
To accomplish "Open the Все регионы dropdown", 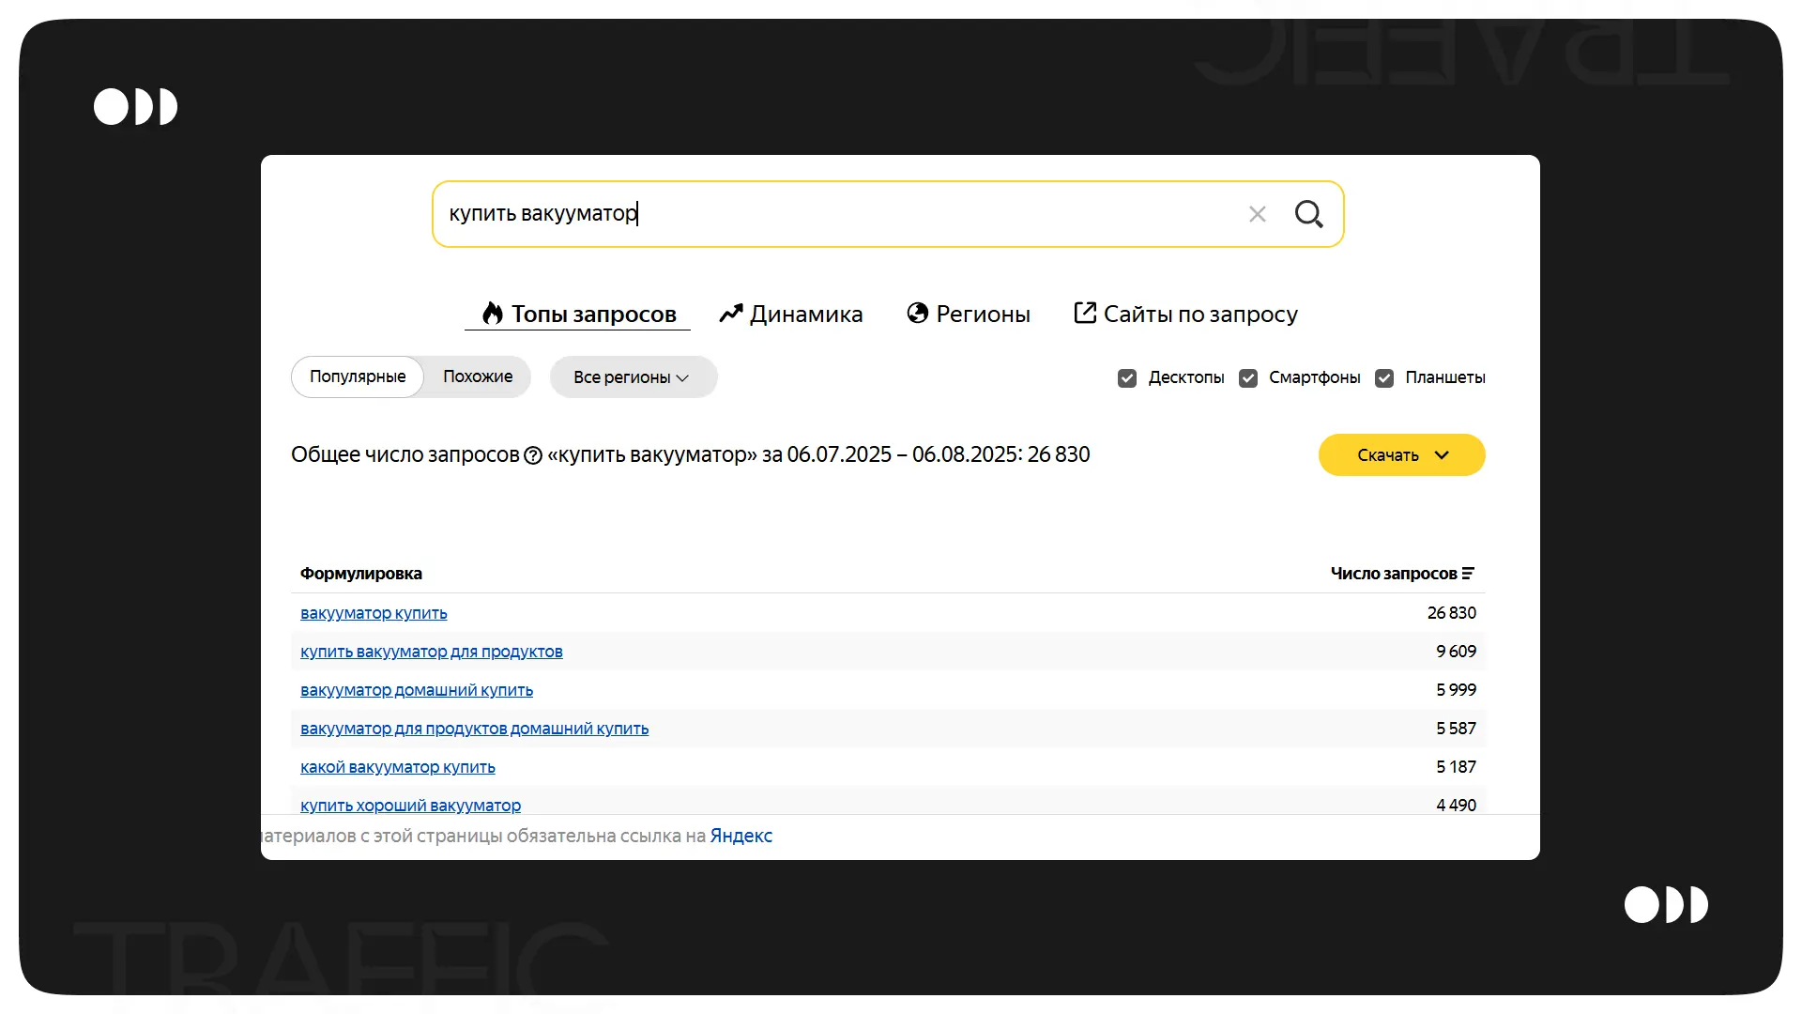I will [633, 377].
